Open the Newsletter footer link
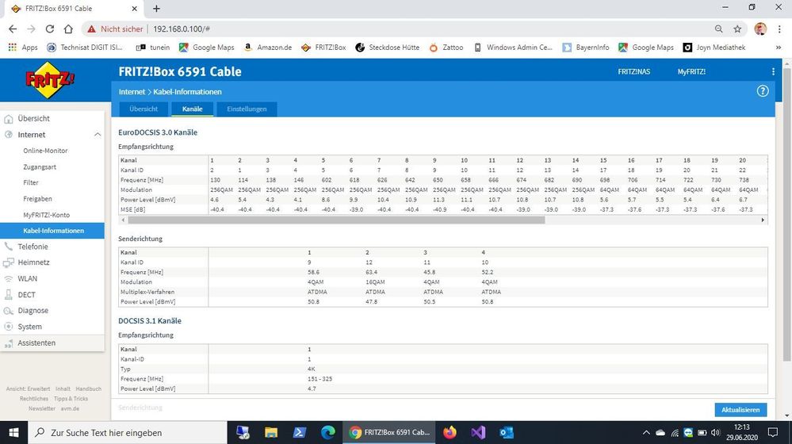792x444 pixels. (x=42, y=408)
